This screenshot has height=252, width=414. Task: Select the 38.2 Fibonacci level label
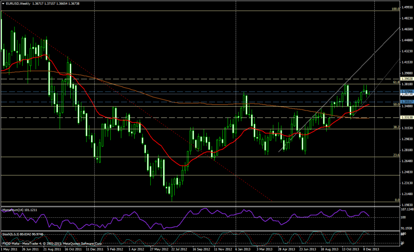pyautogui.click(x=396, y=127)
